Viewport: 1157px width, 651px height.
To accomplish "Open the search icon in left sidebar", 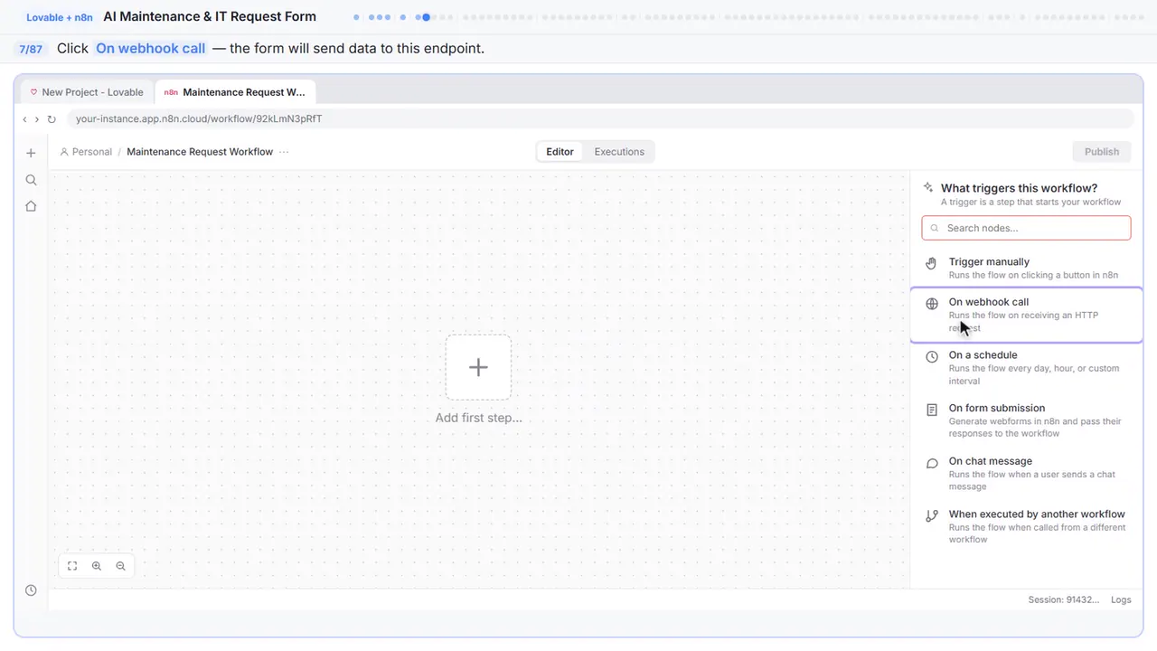I will click(31, 180).
